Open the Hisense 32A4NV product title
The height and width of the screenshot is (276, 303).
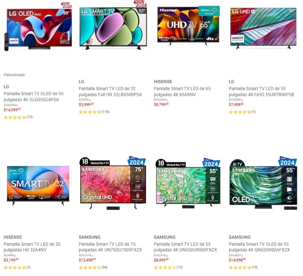pos(32,247)
